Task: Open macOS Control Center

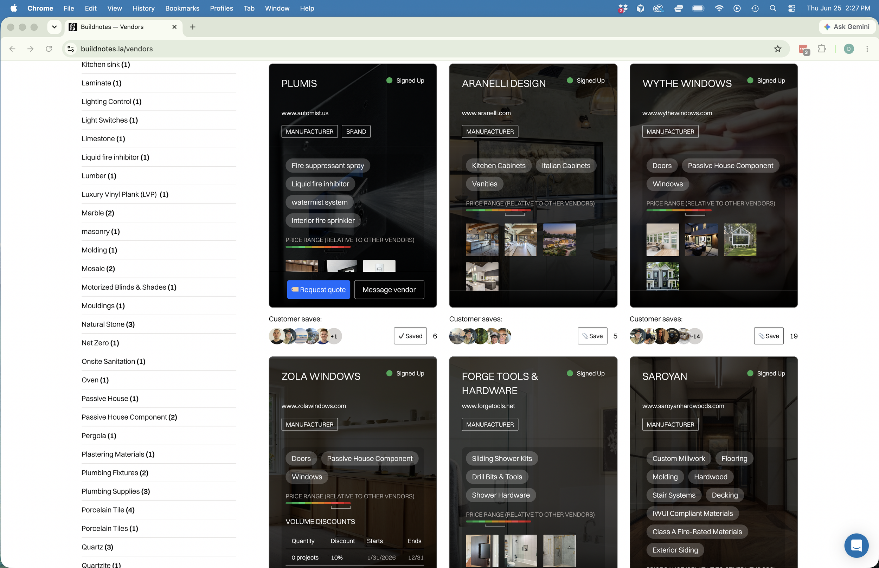Action: 791,8
